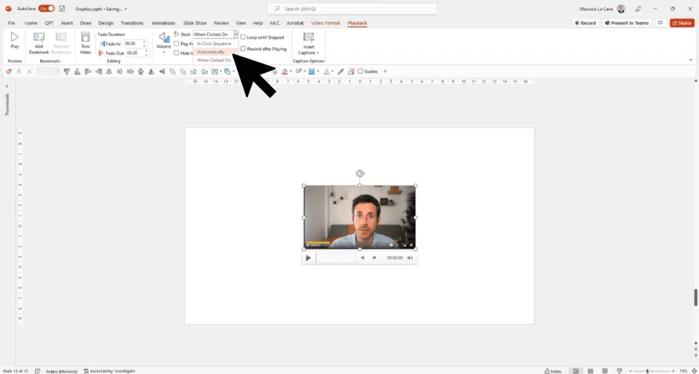The height and width of the screenshot is (374, 699).
Task: Enable Loop until Stopped checkbox
Action: click(x=243, y=37)
